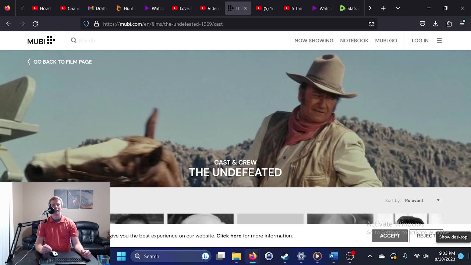Screen dimensions: 471x265
Task: Click the padlock VPN taskbar icon
Action: pos(269,256)
